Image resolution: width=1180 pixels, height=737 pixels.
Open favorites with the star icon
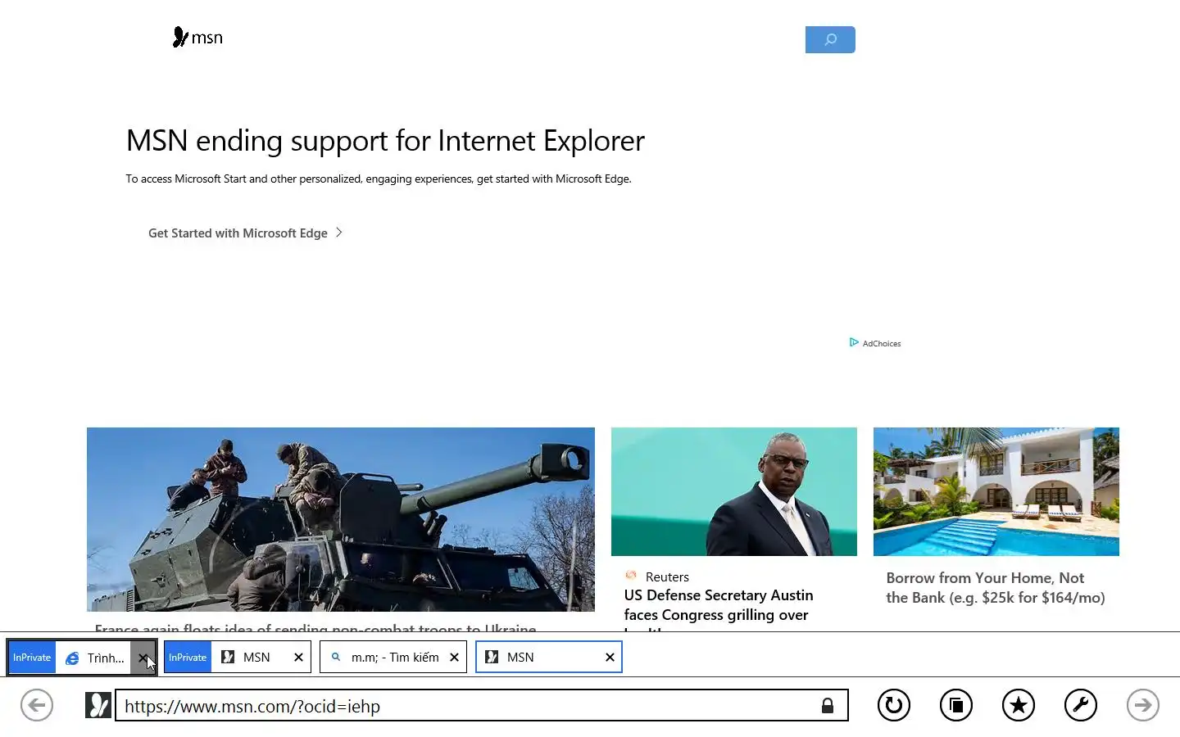coord(1019,705)
